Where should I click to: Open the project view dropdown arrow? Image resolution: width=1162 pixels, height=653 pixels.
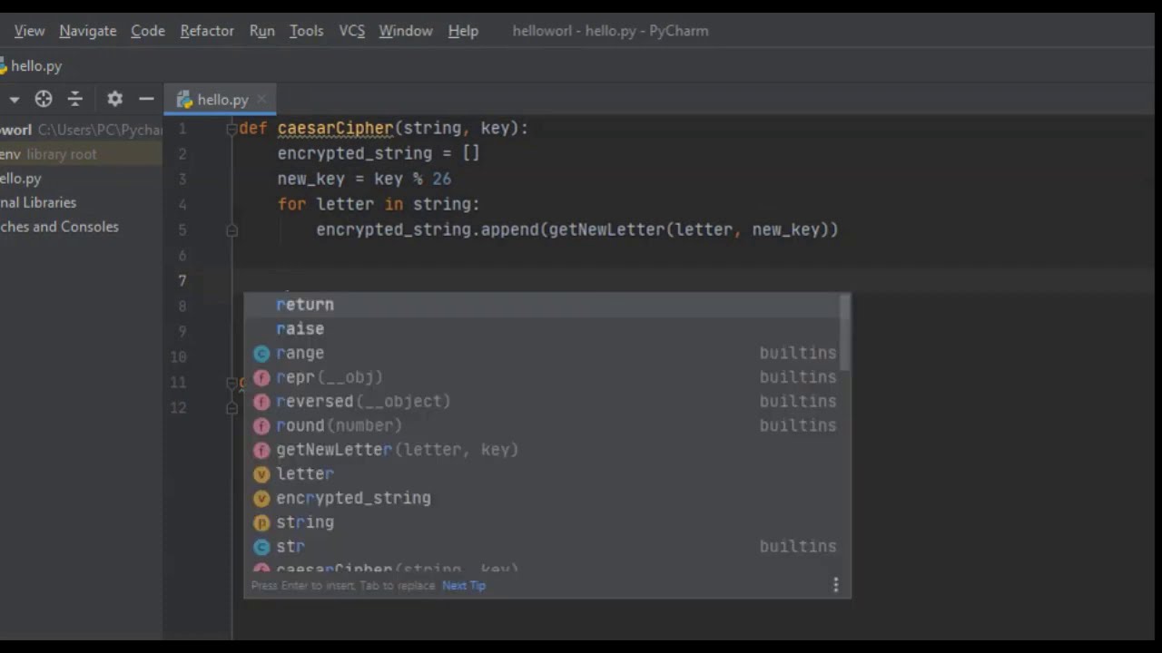coord(14,100)
